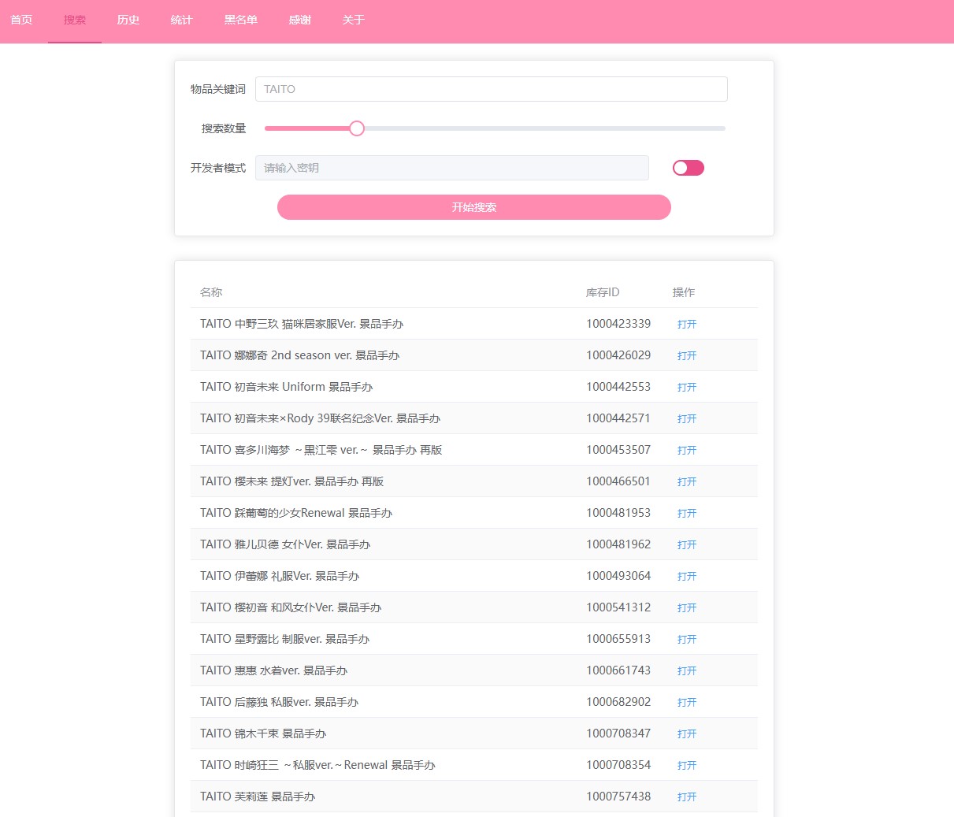954x817 pixels.
Task: Open link for 雅儿贝德 女仆Ver.
Action: coord(687,544)
